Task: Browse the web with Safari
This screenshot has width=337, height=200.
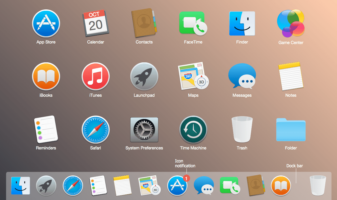Action: coord(96,129)
